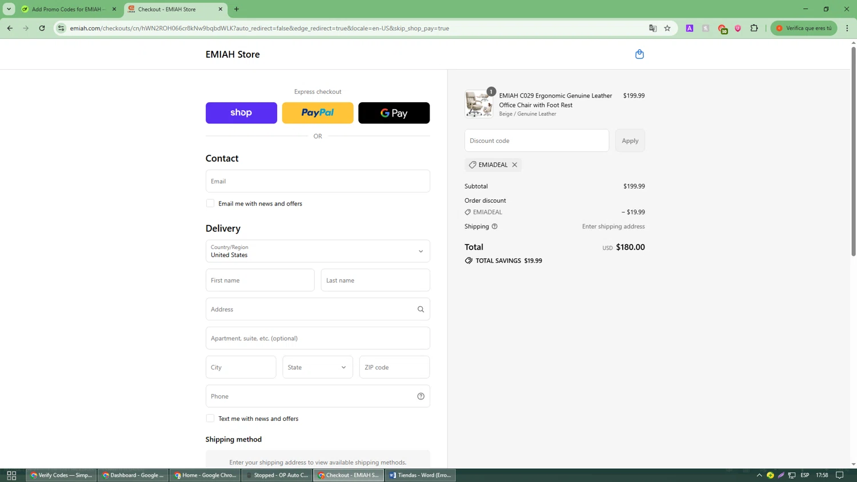The image size is (857, 482).
Task: Bookmark this page with the star icon
Action: (x=667, y=28)
